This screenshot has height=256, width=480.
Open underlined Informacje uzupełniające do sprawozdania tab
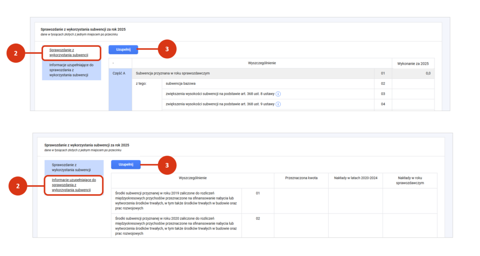(x=74, y=185)
